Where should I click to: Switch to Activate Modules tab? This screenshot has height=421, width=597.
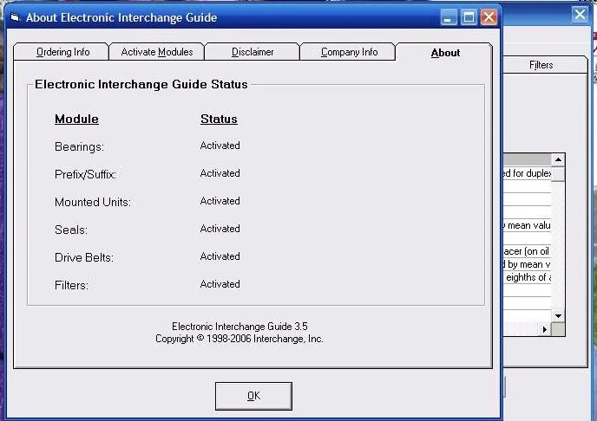click(x=156, y=52)
